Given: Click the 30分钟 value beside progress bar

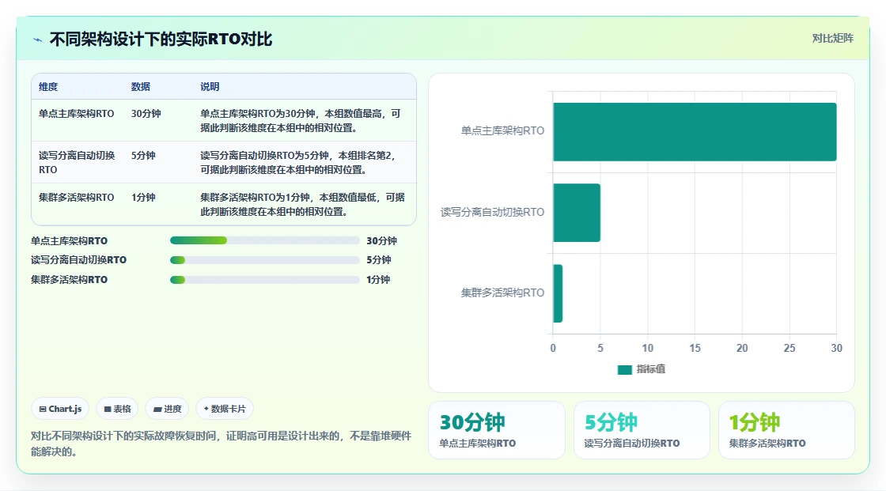Looking at the screenshot, I should [x=381, y=240].
